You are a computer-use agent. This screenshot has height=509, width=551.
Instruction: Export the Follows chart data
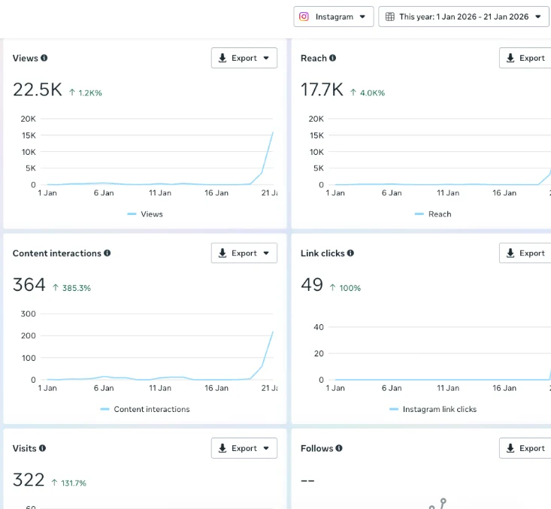click(525, 448)
